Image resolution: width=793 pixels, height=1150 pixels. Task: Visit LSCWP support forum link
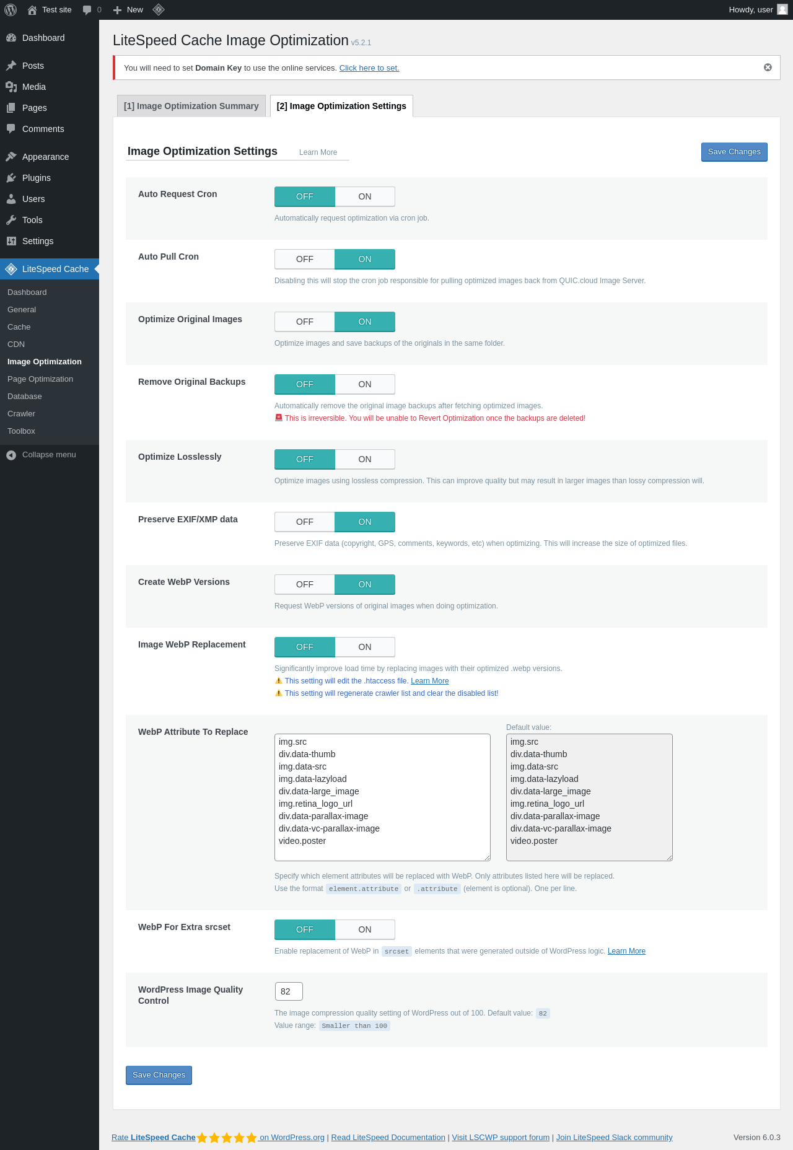[x=501, y=1138]
